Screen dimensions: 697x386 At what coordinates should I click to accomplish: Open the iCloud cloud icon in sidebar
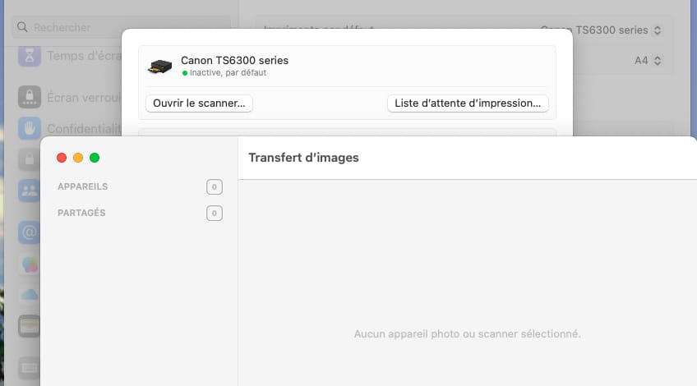pos(30,294)
